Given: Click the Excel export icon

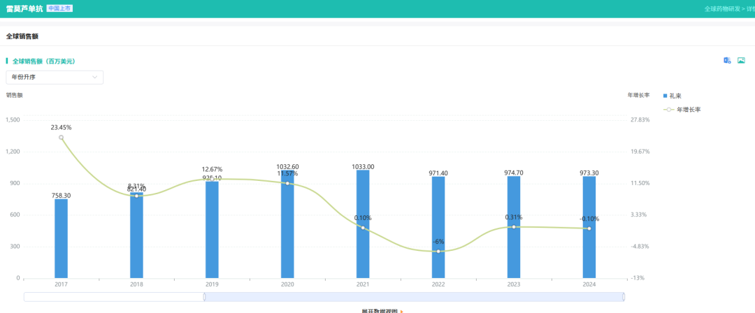Looking at the screenshot, I should 727,60.
